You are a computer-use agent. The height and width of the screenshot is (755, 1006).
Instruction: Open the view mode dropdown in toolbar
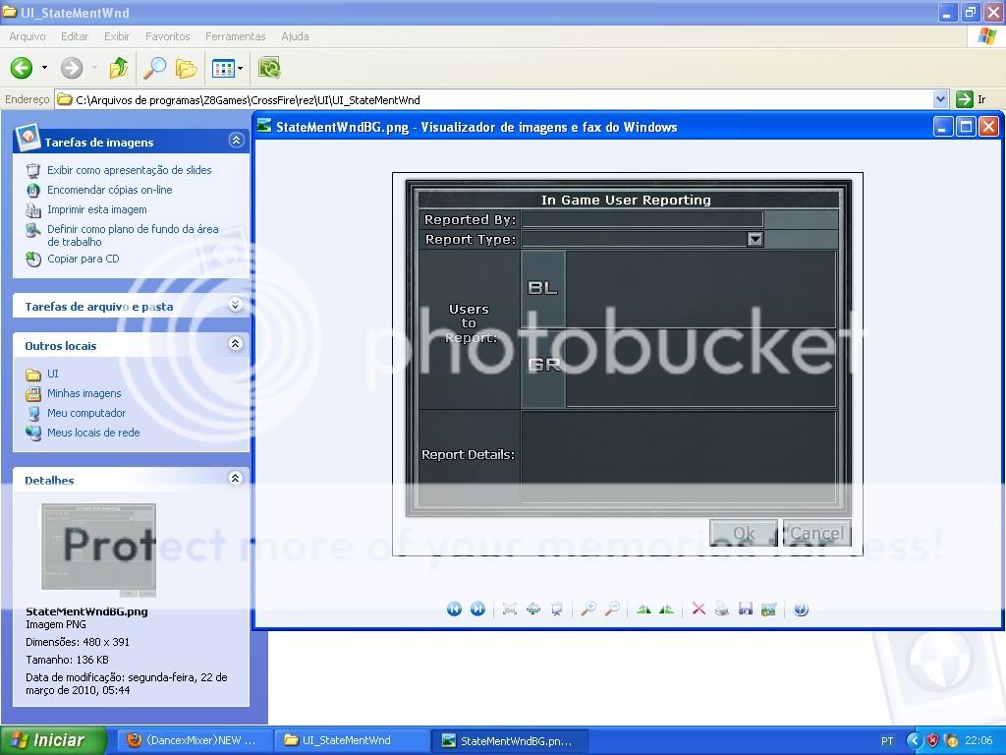click(x=239, y=68)
